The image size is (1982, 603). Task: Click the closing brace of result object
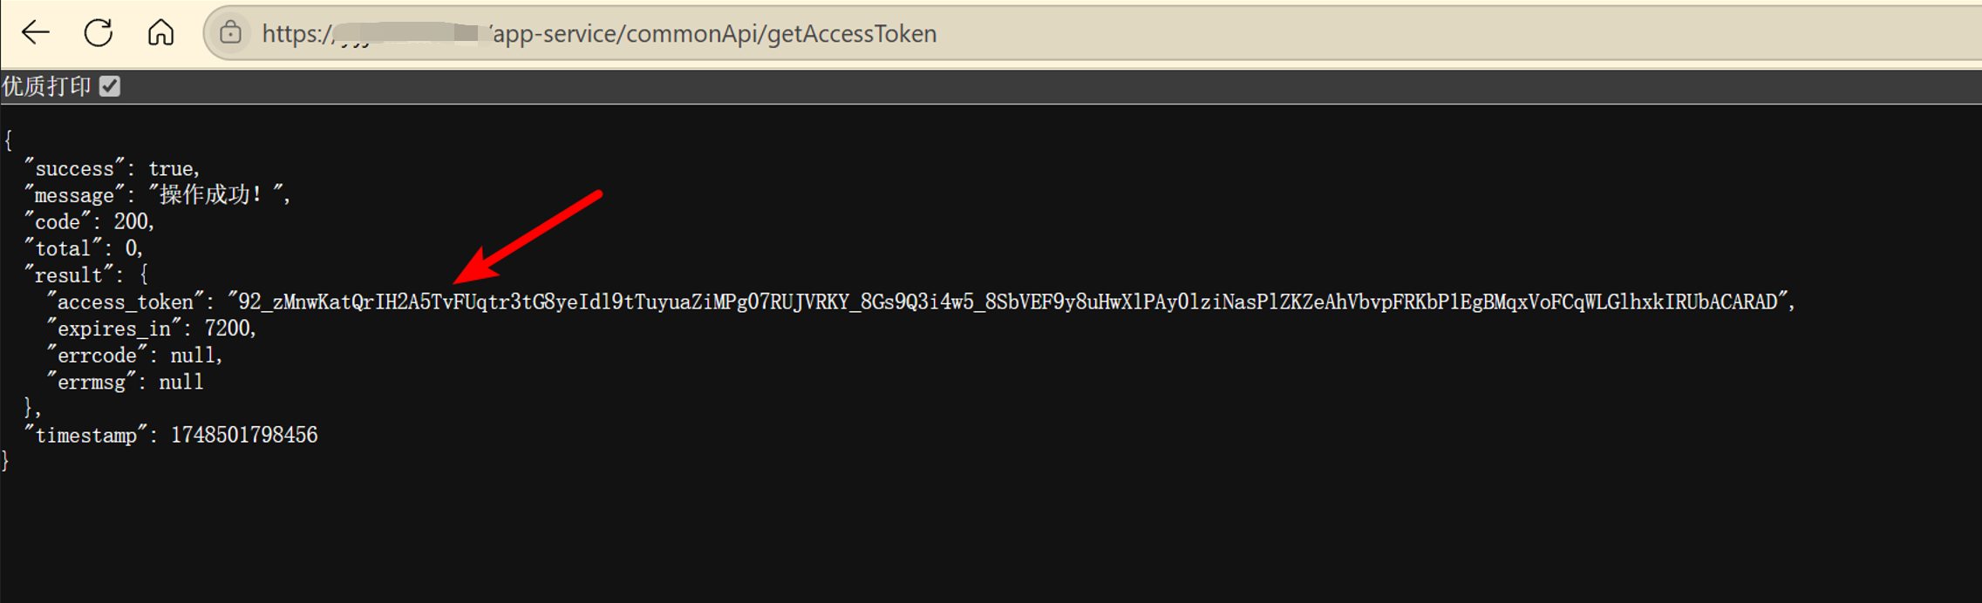pos(29,408)
